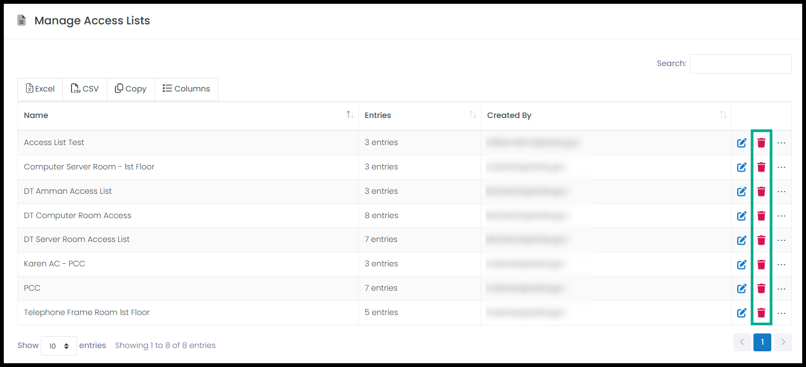
Task: Open ellipsis menu for Telephone Frame Room
Action: click(x=781, y=313)
